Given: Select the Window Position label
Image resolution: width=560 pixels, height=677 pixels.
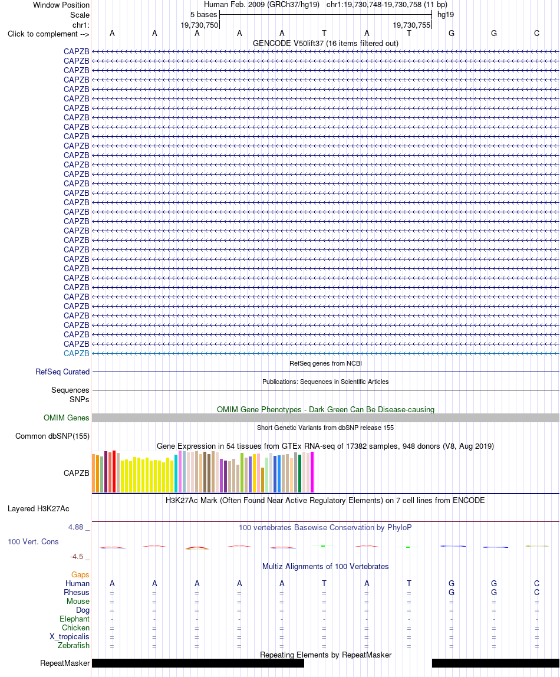Looking at the screenshot, I should coord(61,5).
